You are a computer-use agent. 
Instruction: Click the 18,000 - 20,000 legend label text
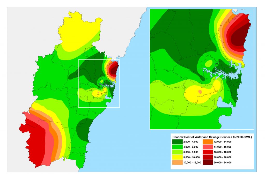pos(223,157)
